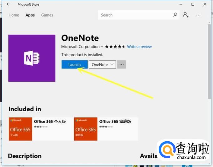
Task: Go back with the Store back arrow
Action: [x=8, y=4]
